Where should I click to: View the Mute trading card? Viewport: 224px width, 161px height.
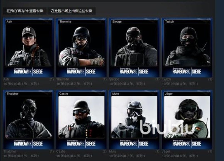[x=134, y=120]
